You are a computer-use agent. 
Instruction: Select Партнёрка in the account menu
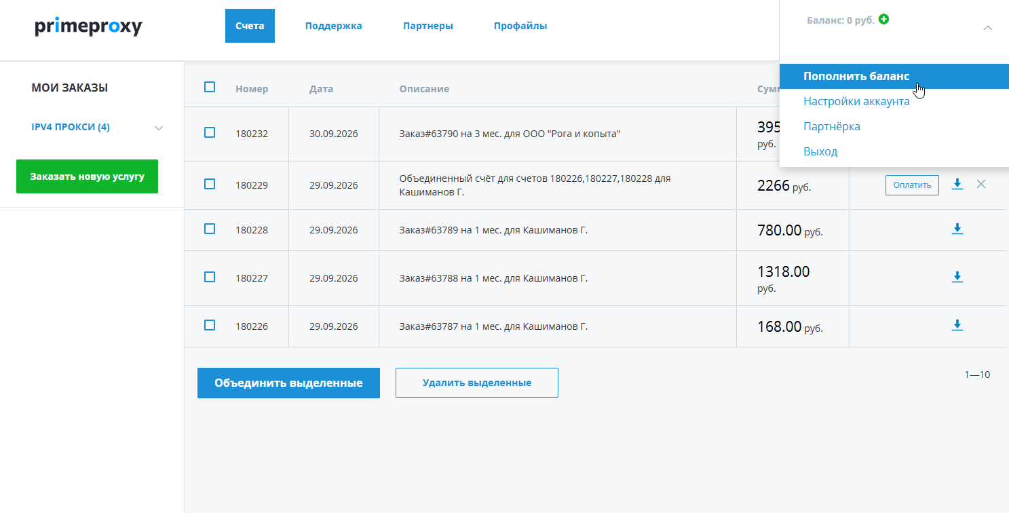(x=832, y=126)
